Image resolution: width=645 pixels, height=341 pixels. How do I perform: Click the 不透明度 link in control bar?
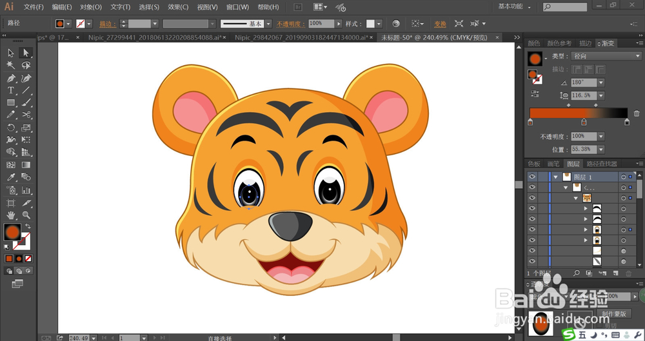coord(291,24)
